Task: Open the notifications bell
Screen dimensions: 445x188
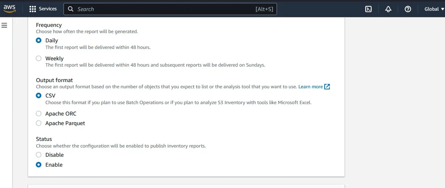Action: [x=388, y=9]
